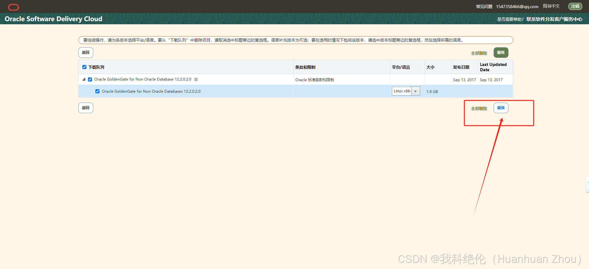Click the remove icon beside GoldenGate 12.2.0.2.0 release

(x=196, y=79)
